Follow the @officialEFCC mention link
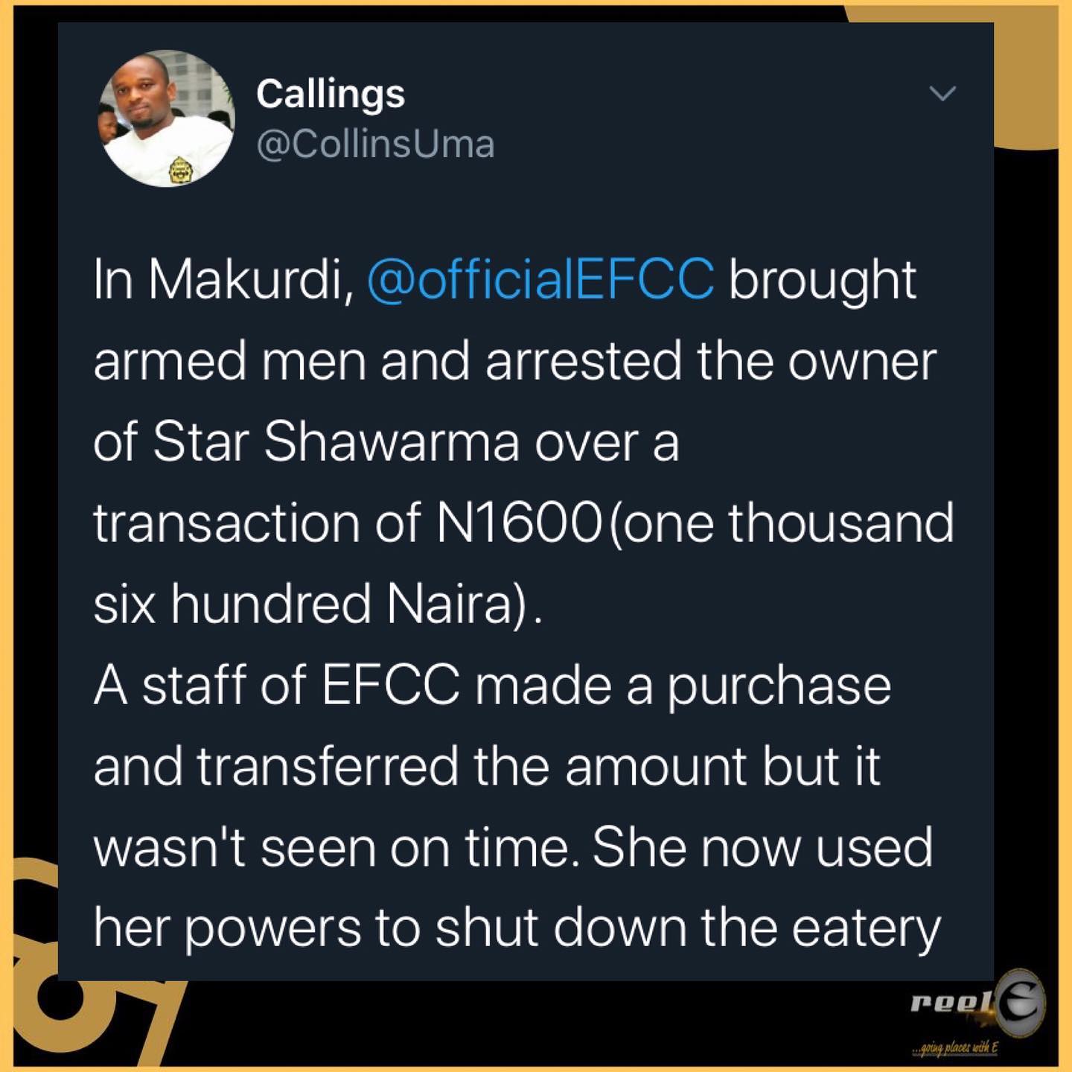This screenshot has height=1072, width=1072. pos(540,280)
